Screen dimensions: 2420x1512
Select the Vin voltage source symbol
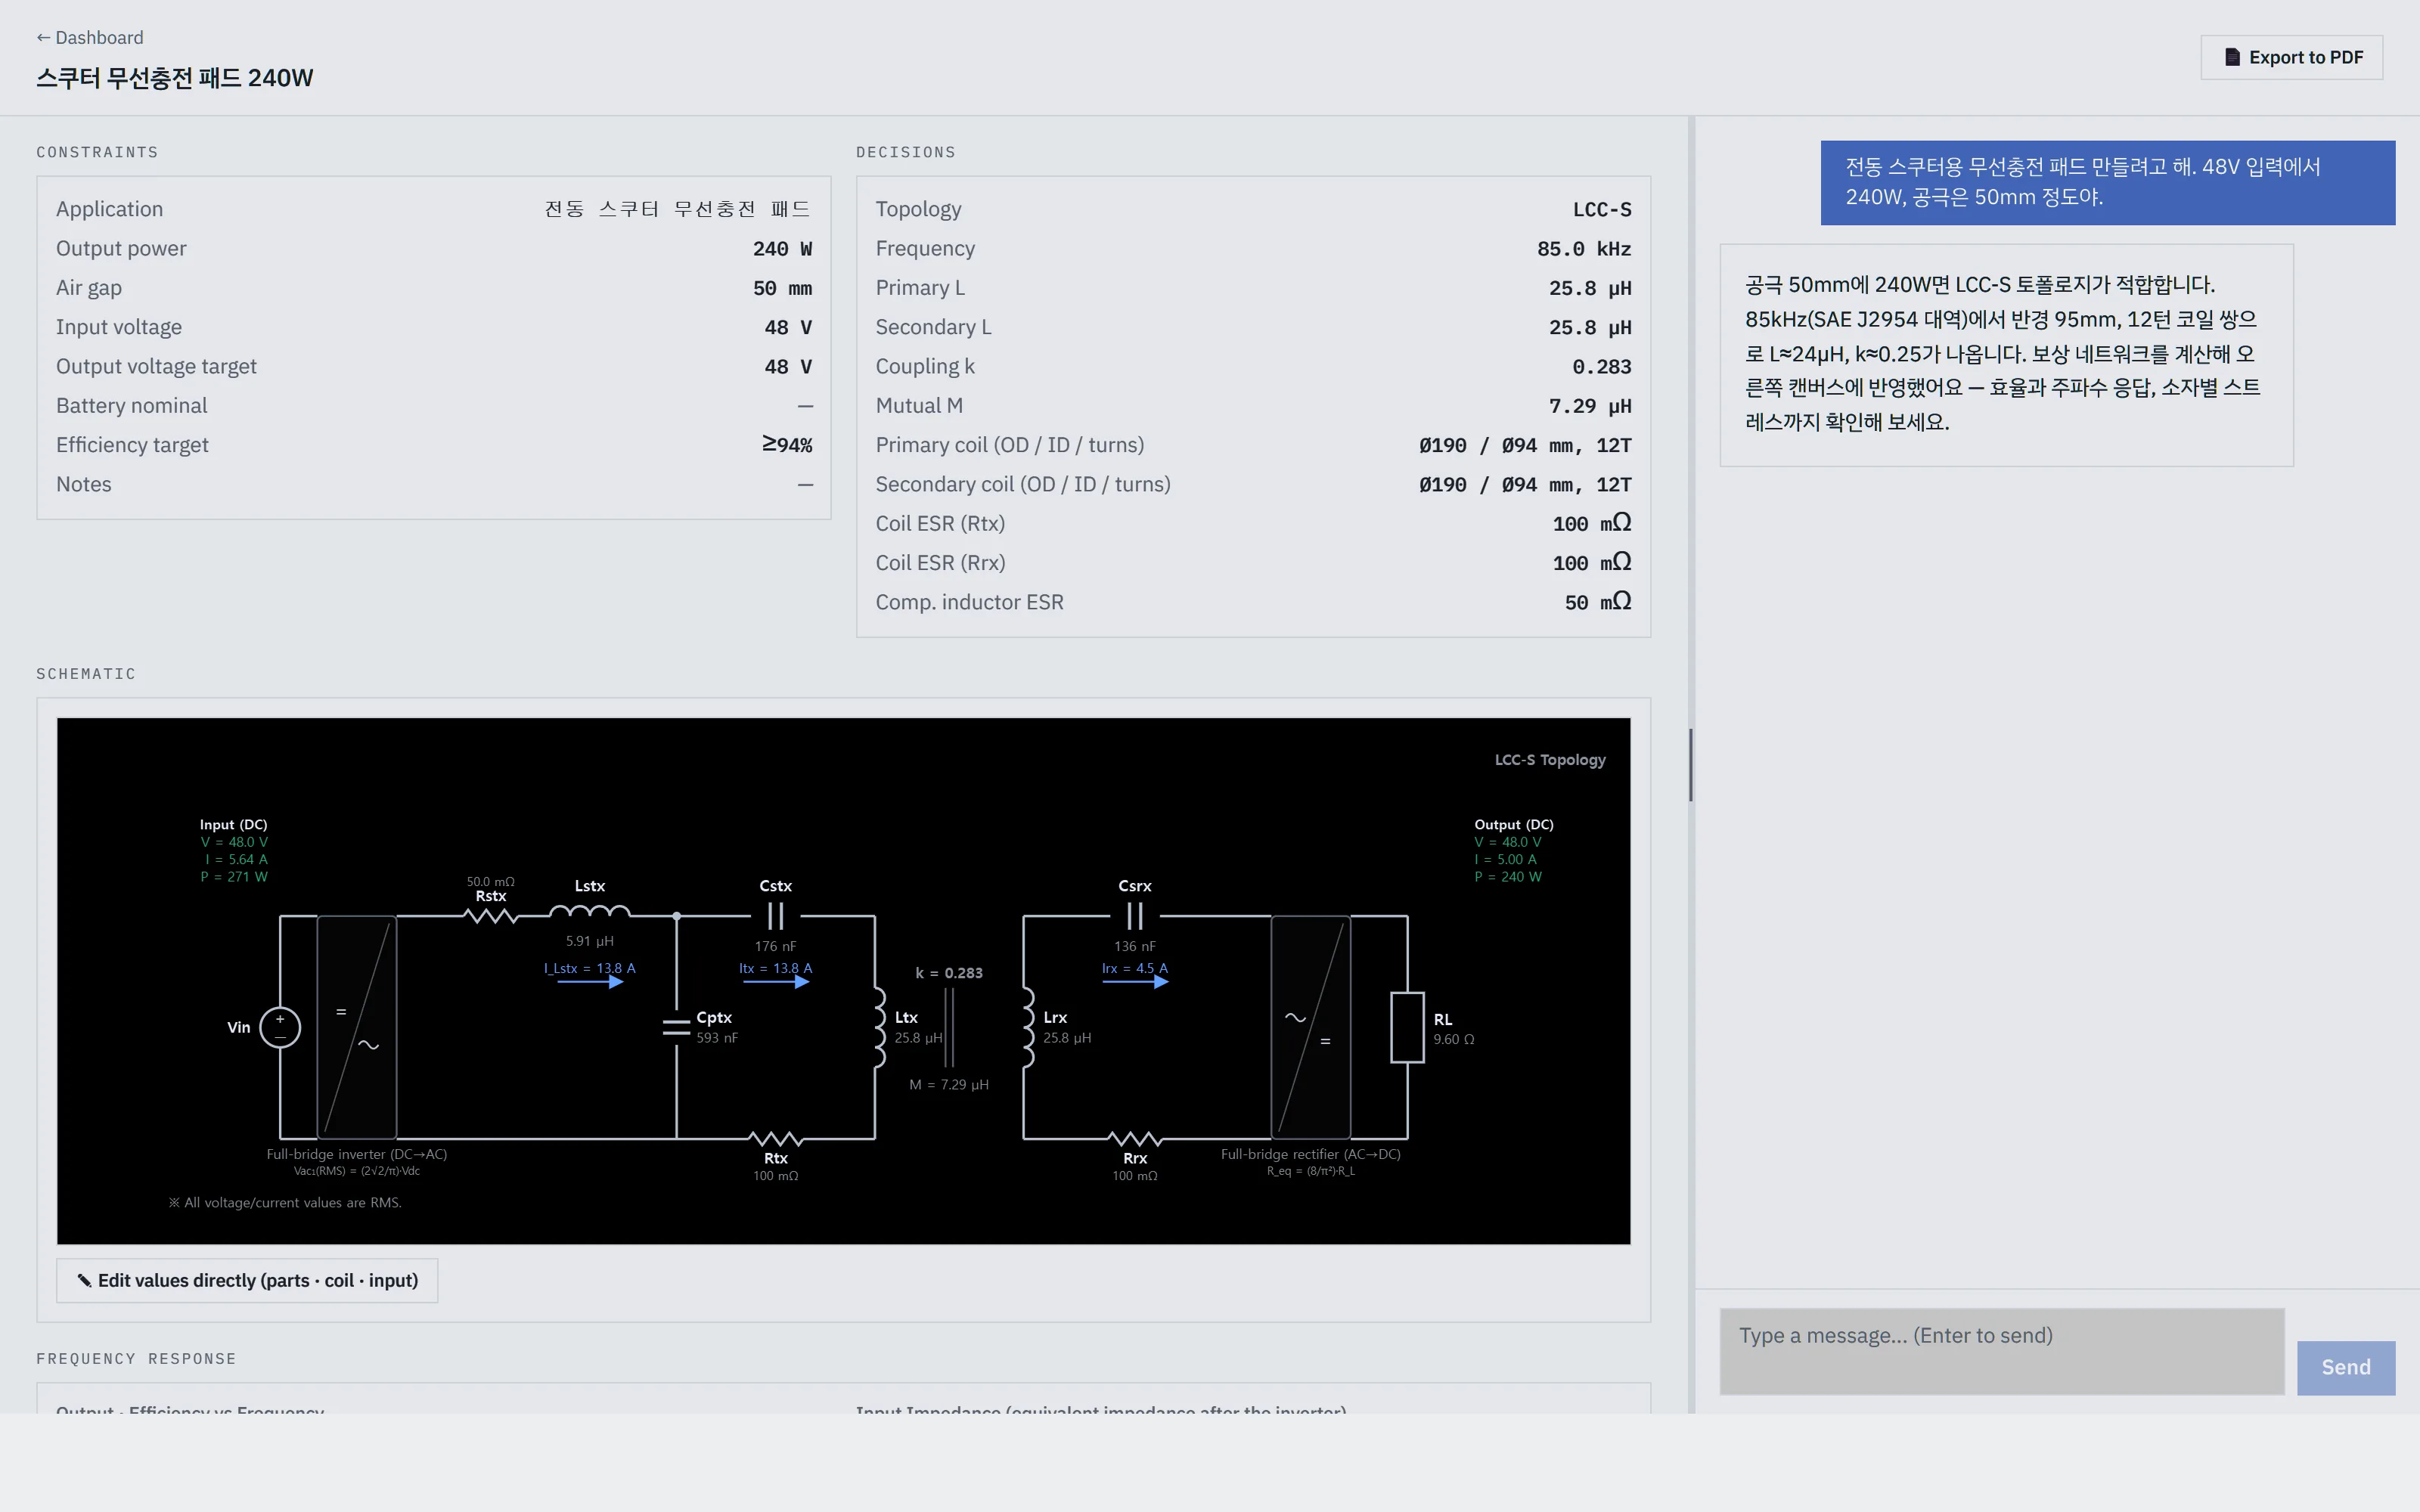tap(280, 1027)
